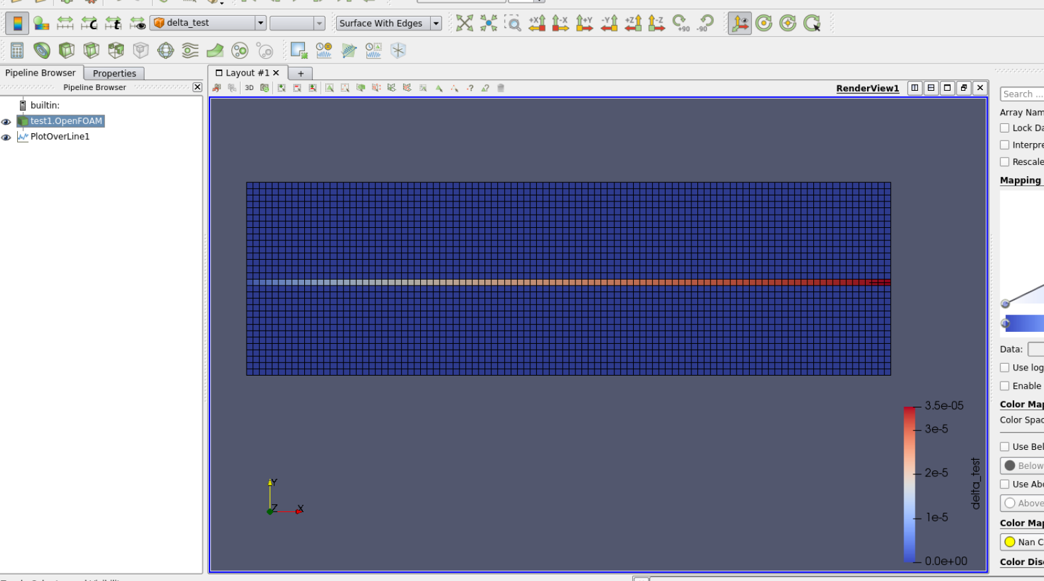Rescale to data range icon

point(65,23)
